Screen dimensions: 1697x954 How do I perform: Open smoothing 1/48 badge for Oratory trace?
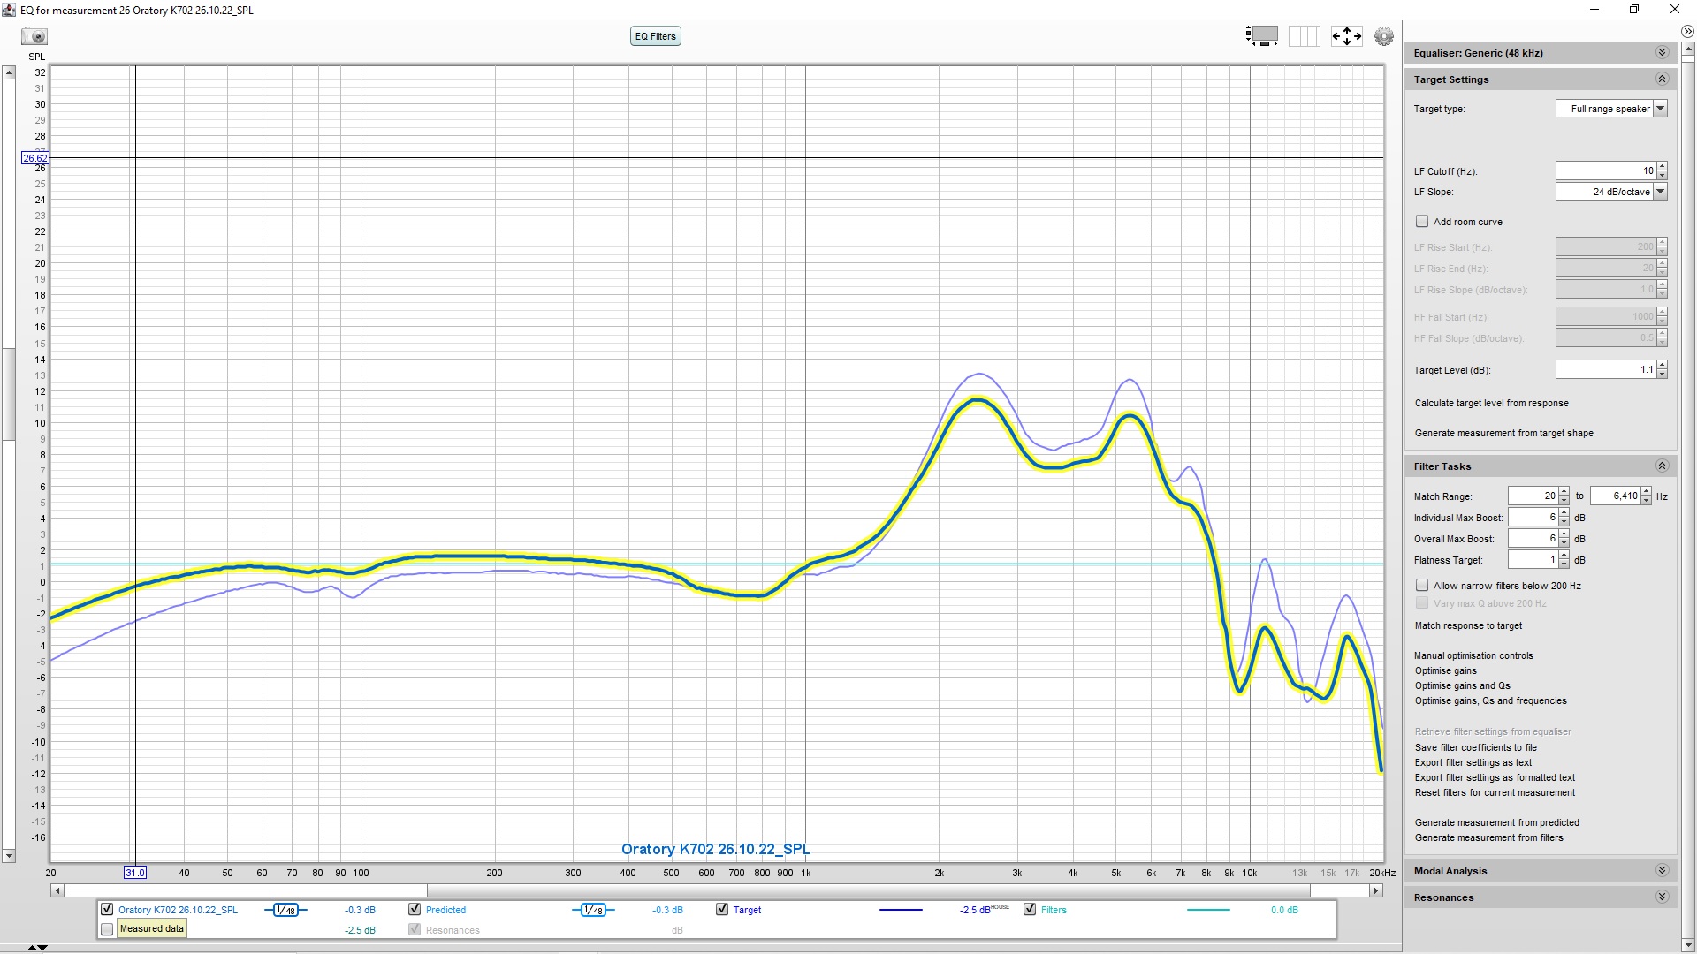click(285, 910)
